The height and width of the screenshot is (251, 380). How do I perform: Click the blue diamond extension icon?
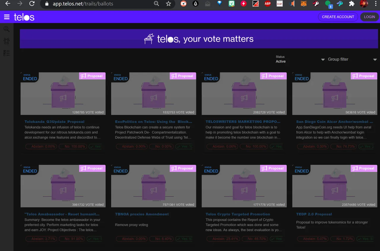pyautogui.click(x=219, y=4)
